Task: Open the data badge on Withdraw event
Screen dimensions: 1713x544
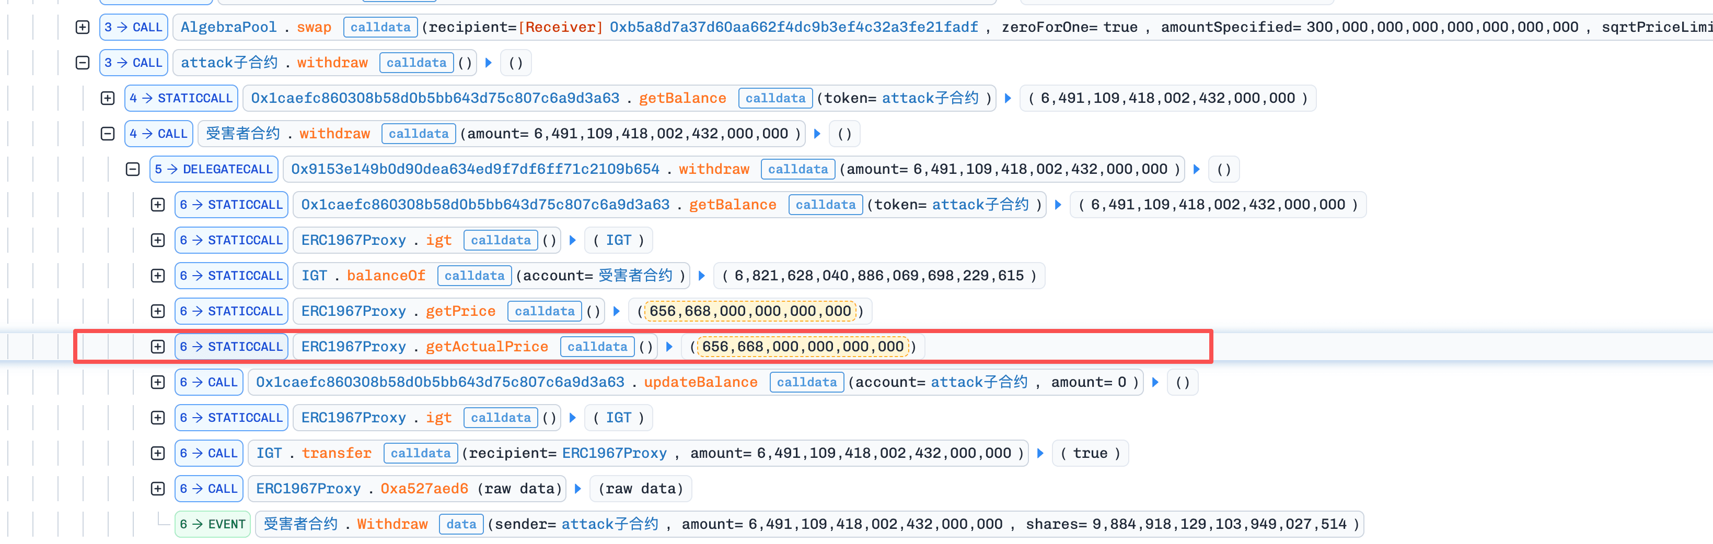Action: [461, 524]
